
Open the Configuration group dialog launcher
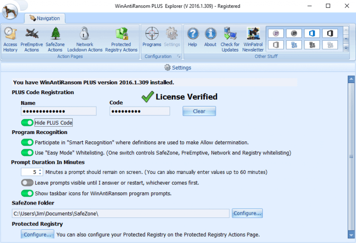point(178,56)
